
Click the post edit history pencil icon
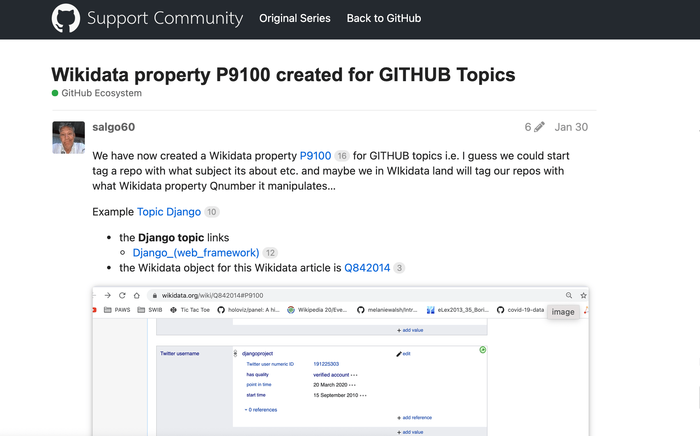point(539,127)
